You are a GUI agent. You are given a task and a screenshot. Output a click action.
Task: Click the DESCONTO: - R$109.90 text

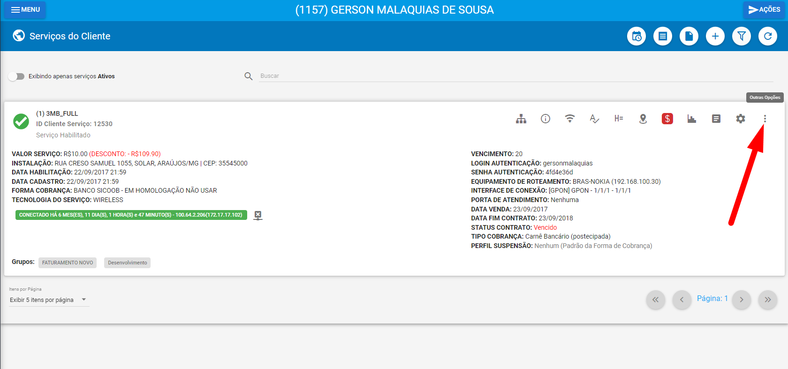125,154
